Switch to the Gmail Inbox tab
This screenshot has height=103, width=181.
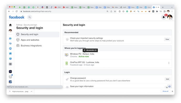coord(115,7)
